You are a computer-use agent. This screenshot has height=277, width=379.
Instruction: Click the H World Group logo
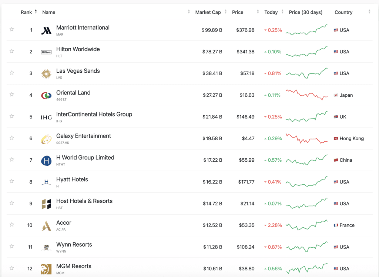pos(46,161)
